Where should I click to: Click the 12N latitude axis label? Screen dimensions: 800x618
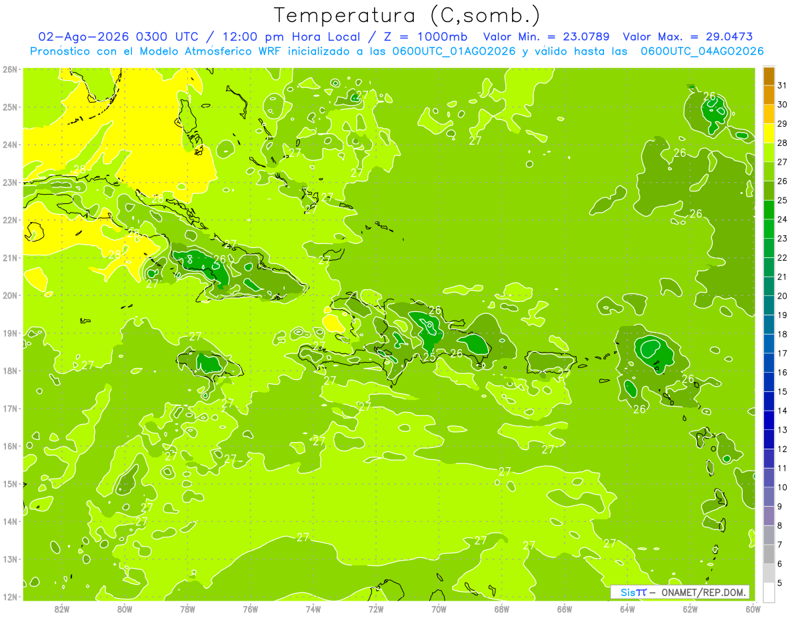click(x=10, y=597)
